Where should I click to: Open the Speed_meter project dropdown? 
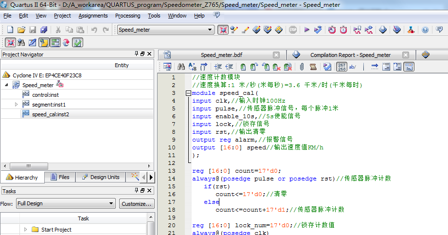(166, 30)
